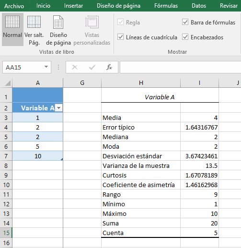This screenshot has height=248, width=241.
Task: Select value 1.64316767 cell
Action: (199, 127)
